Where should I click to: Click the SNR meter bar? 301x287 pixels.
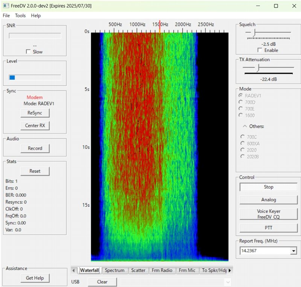35,36
